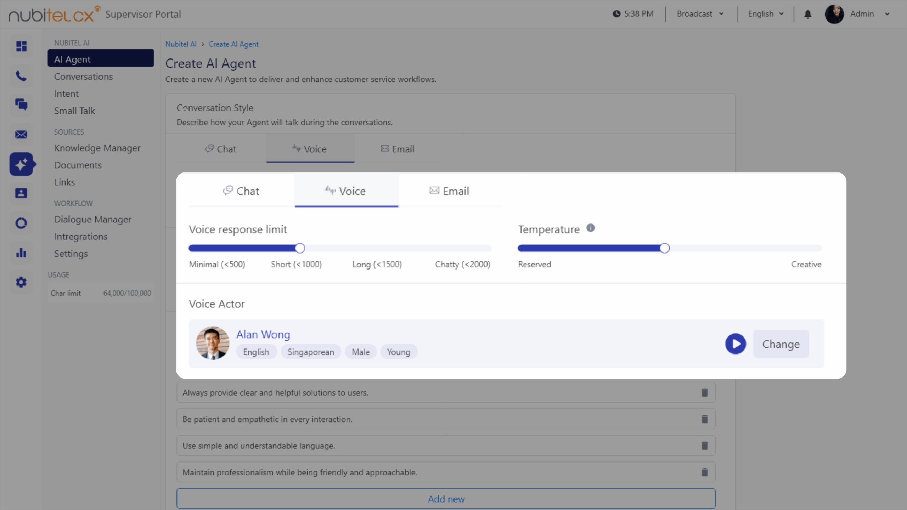Follow the Create AI Agent breadcrumb link
The image size is (907, 510).
point(233,44)
